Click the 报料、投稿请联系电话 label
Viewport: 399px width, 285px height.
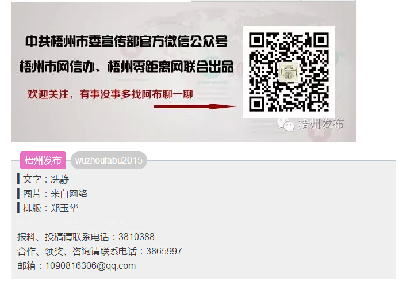[63, 237]
